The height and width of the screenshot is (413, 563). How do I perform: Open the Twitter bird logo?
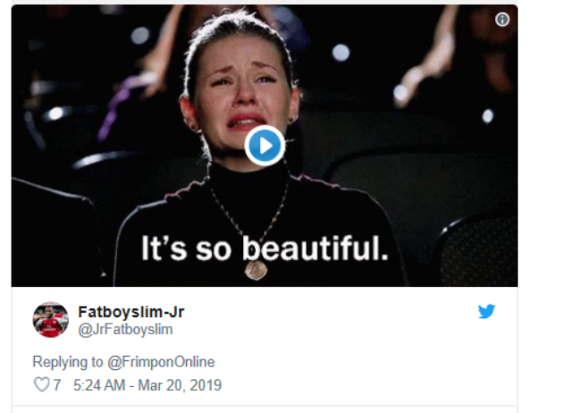click(486, 312)
